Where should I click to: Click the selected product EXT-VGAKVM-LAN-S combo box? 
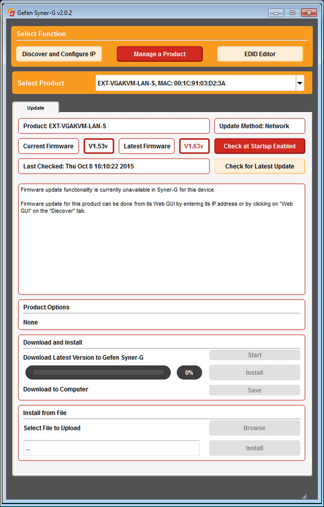pos(195,83)
